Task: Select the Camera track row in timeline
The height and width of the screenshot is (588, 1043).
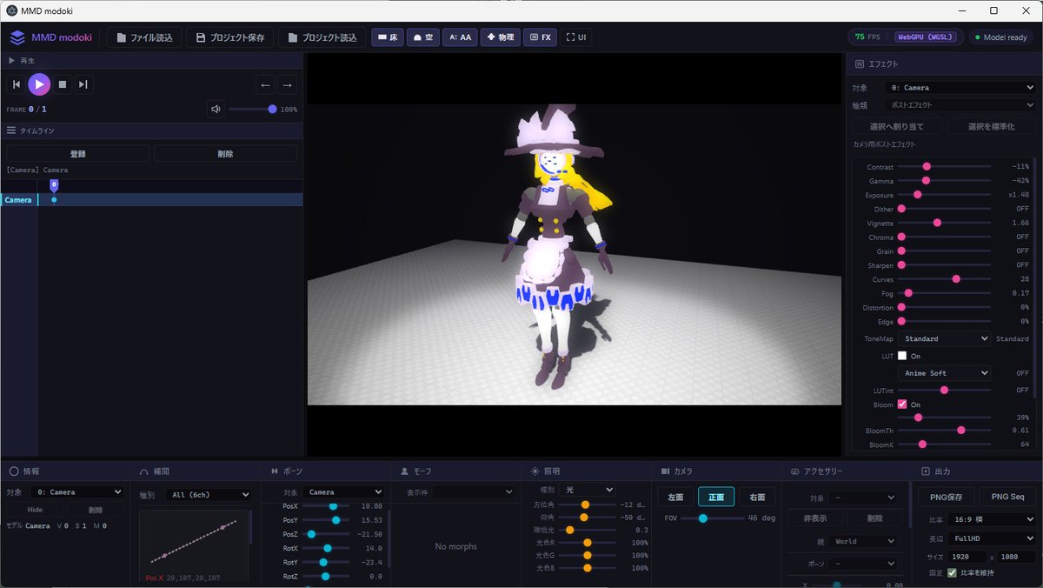Action: pyautogui.click(x=151, y=200)
